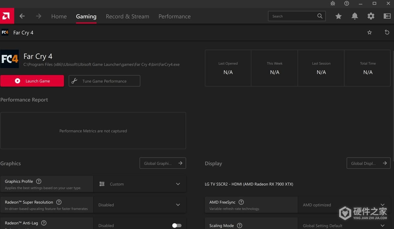Screen dimensions: 394x229
Task: Favorite Far Cry 4 with the star outline
Action: tap(369, 32)
